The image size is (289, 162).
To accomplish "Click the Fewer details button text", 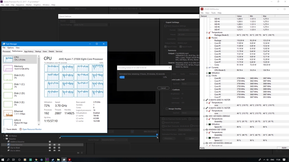I will (12, 129).
